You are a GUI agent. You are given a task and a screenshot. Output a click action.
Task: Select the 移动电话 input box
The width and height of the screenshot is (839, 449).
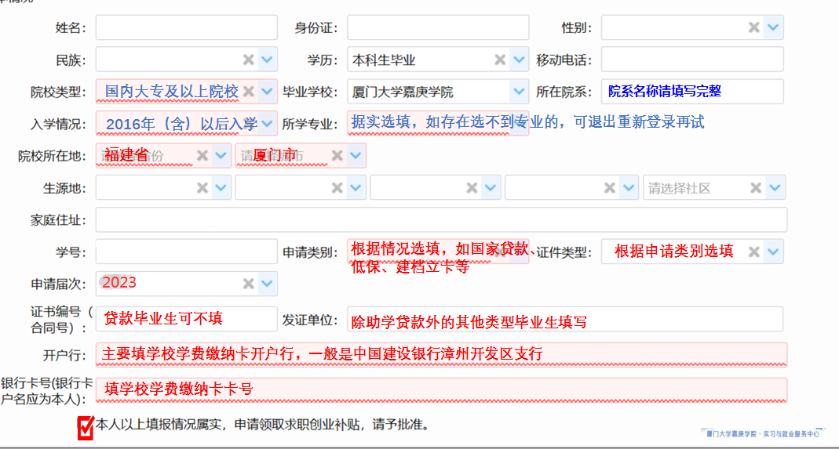pos(692,60)
